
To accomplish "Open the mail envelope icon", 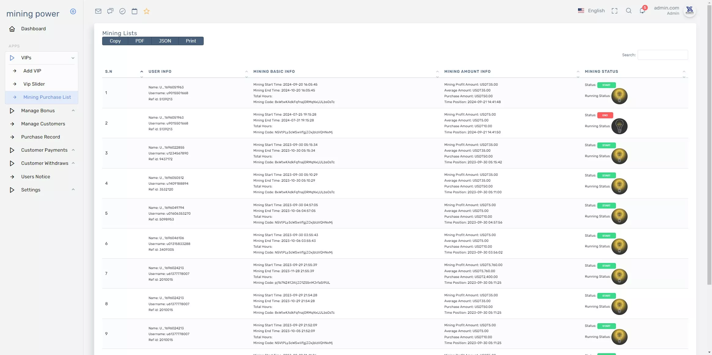I will point(98,11).
